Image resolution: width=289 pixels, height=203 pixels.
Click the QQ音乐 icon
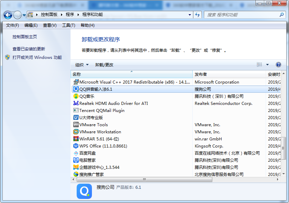[76, 96]
